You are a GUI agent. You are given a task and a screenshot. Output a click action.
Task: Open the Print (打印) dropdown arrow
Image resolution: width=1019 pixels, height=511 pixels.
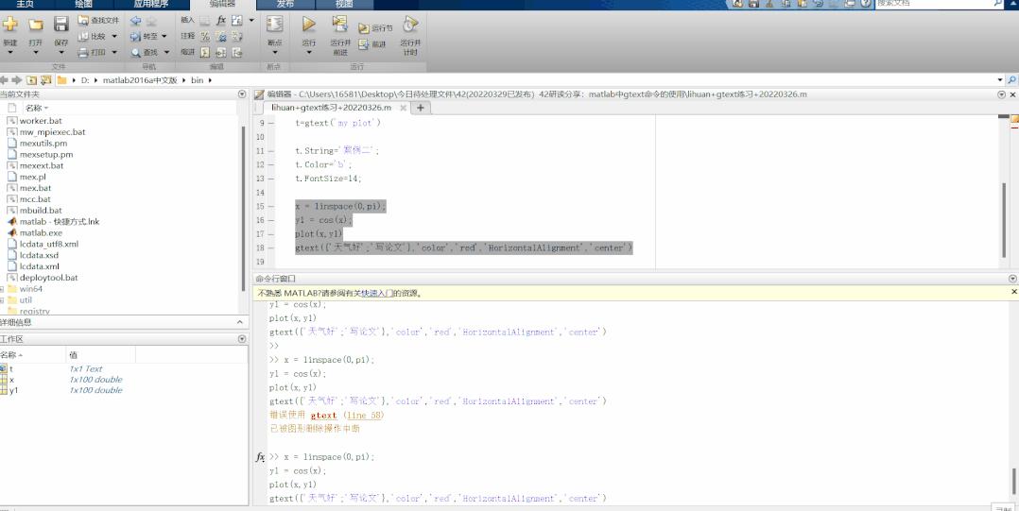coord(114,53)
